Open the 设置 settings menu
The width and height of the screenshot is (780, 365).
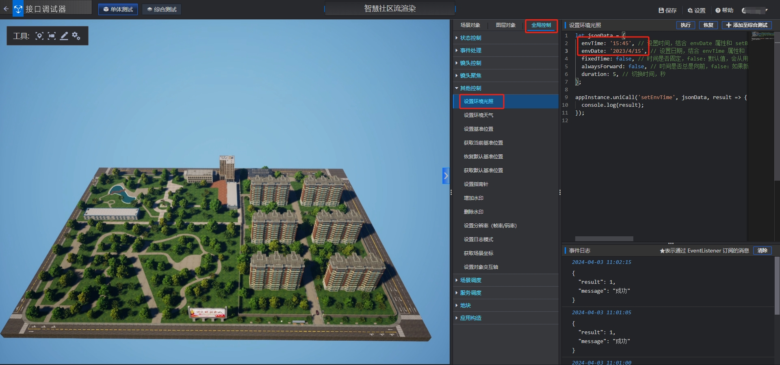(696, 10)
